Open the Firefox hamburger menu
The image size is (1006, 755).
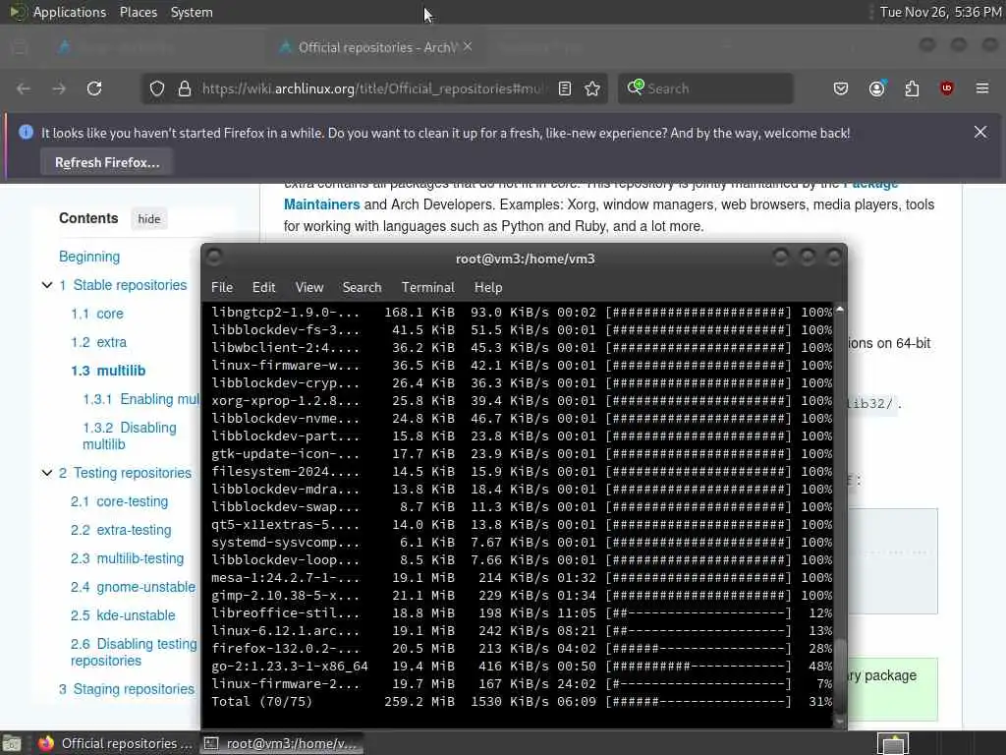tap(981, 88)
